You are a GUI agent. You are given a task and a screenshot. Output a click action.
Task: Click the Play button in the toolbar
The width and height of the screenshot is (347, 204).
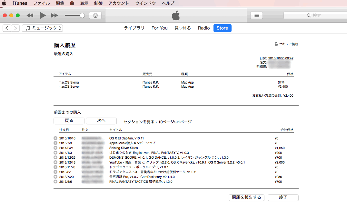click(x=43, y=15)
